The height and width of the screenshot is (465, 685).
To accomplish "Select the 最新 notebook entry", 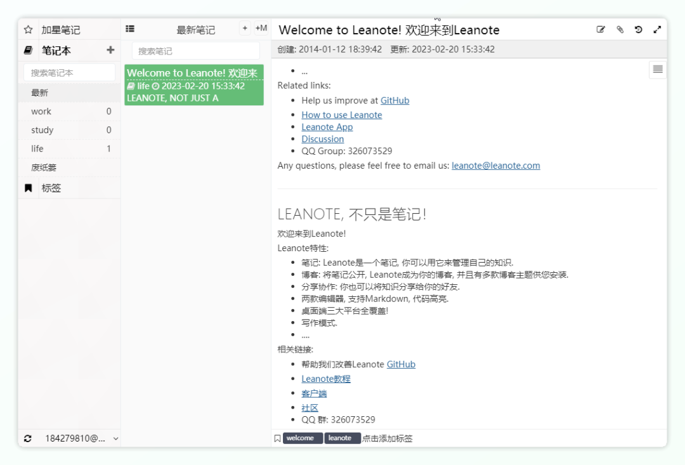I will pos(69,93).
